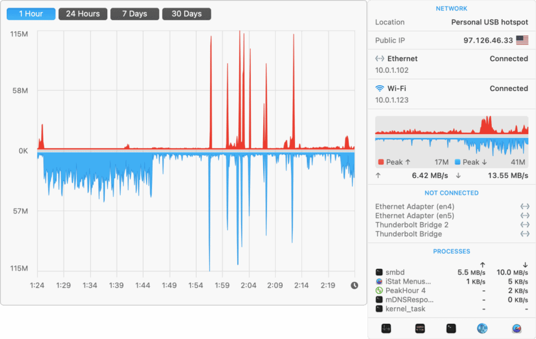Select the smbd process row
536x339 pixels.
coord(452,273)
